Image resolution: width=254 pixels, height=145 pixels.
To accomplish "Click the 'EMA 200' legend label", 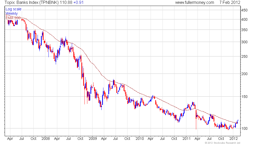I will pos(13,18).
